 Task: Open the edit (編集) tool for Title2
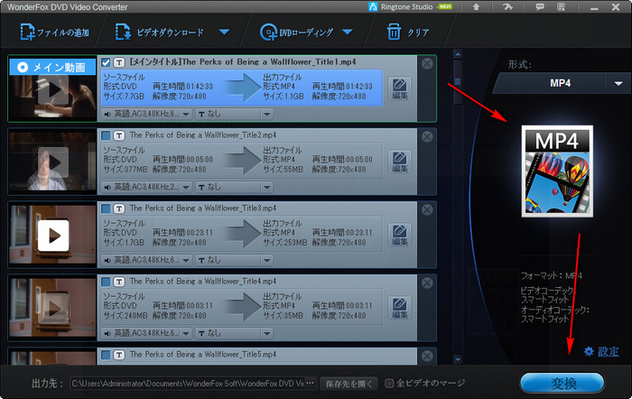(x=400, y=162)
